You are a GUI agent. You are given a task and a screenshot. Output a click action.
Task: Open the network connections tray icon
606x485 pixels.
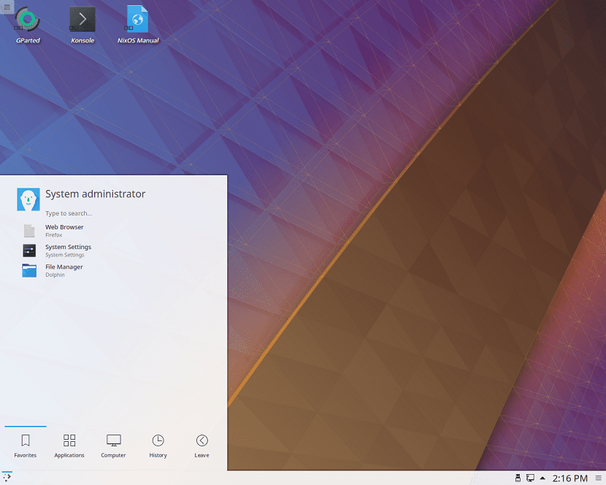pyautogui.click(x=529, y=478)
